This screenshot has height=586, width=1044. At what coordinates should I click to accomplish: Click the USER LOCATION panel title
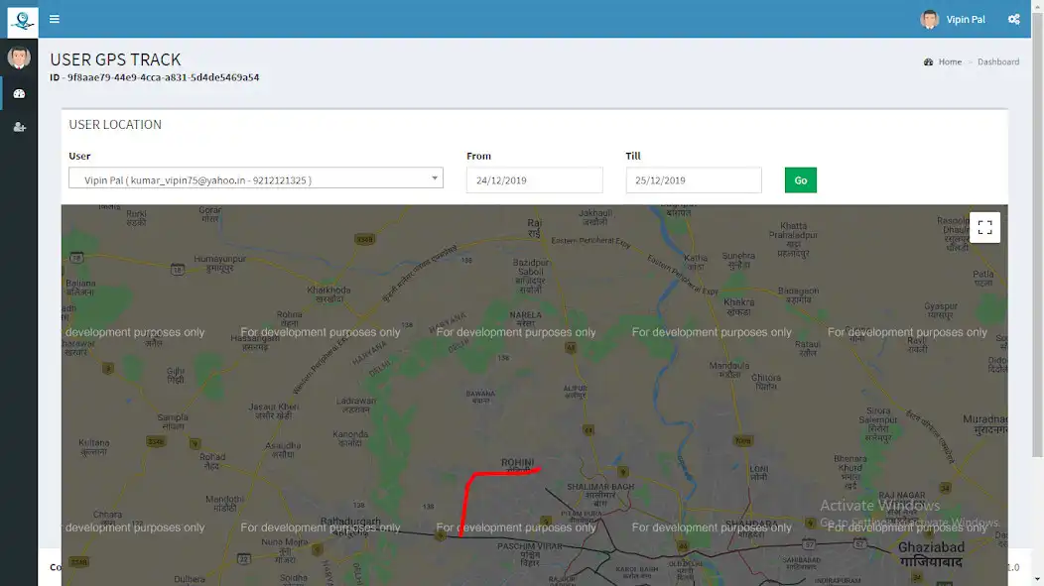coord(115,124)
